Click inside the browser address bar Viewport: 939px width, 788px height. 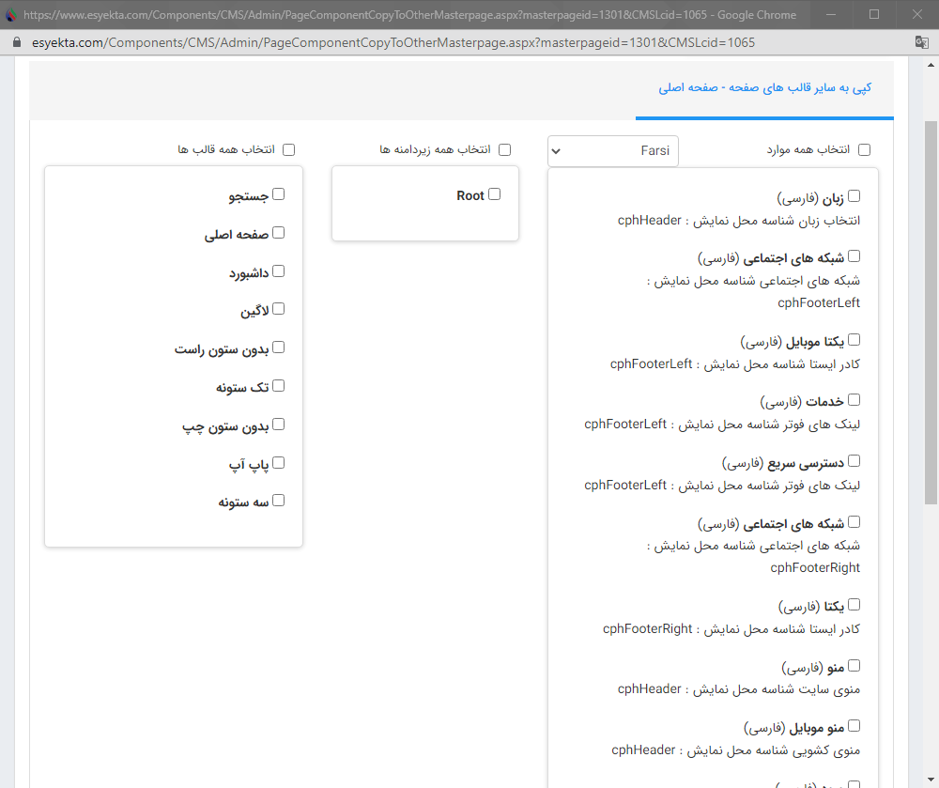coord(376,42)
